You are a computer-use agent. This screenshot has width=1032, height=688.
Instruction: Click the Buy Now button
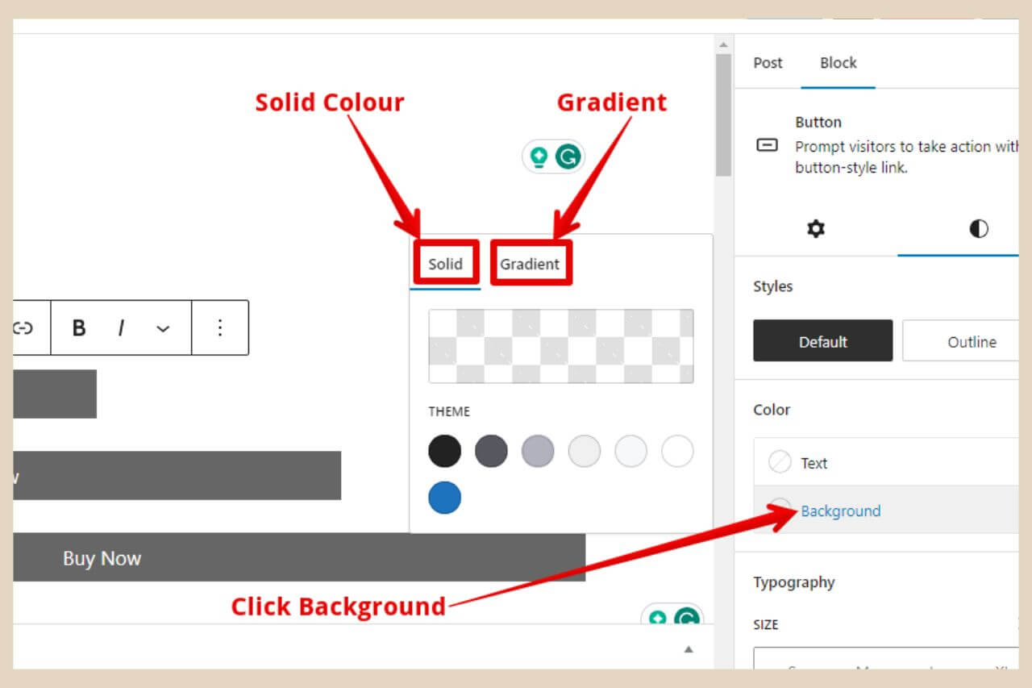coord(102,557)
